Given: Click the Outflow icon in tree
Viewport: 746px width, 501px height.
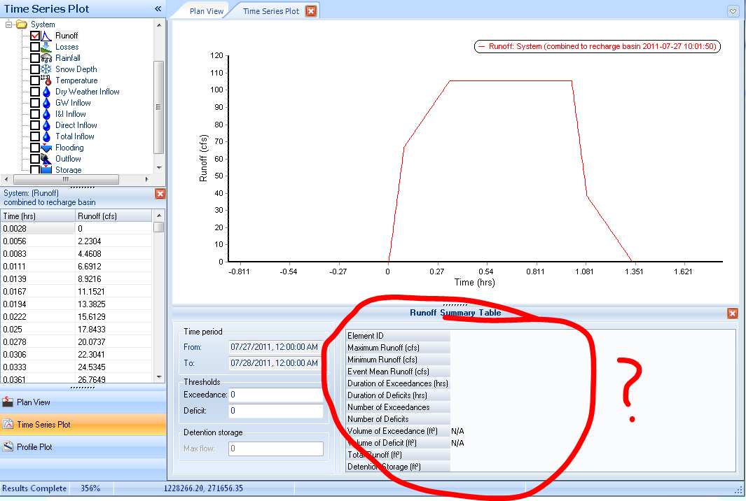Looking at the screenshot, I should click(x=46, y=159).
